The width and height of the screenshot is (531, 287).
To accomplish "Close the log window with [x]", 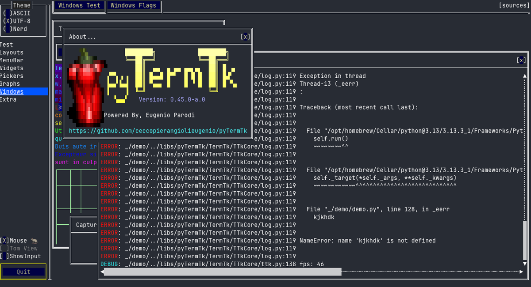I will (521, 60).
